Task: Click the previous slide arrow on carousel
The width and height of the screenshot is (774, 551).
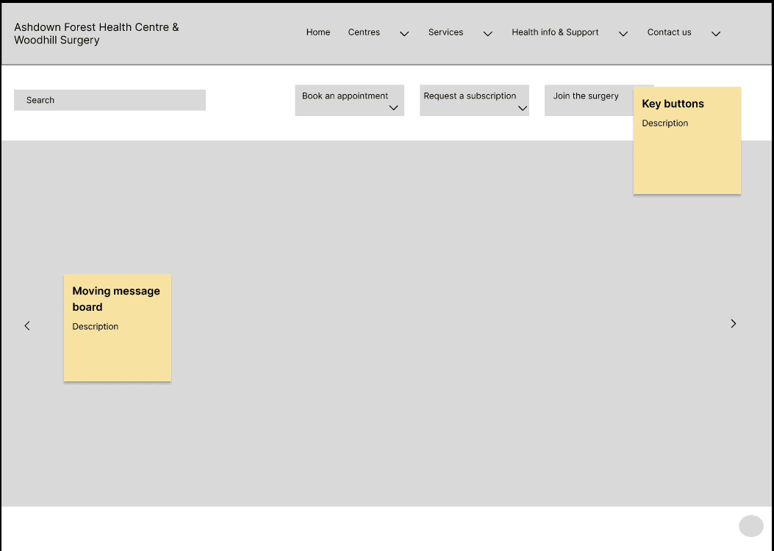Action: tap(27, 325)
